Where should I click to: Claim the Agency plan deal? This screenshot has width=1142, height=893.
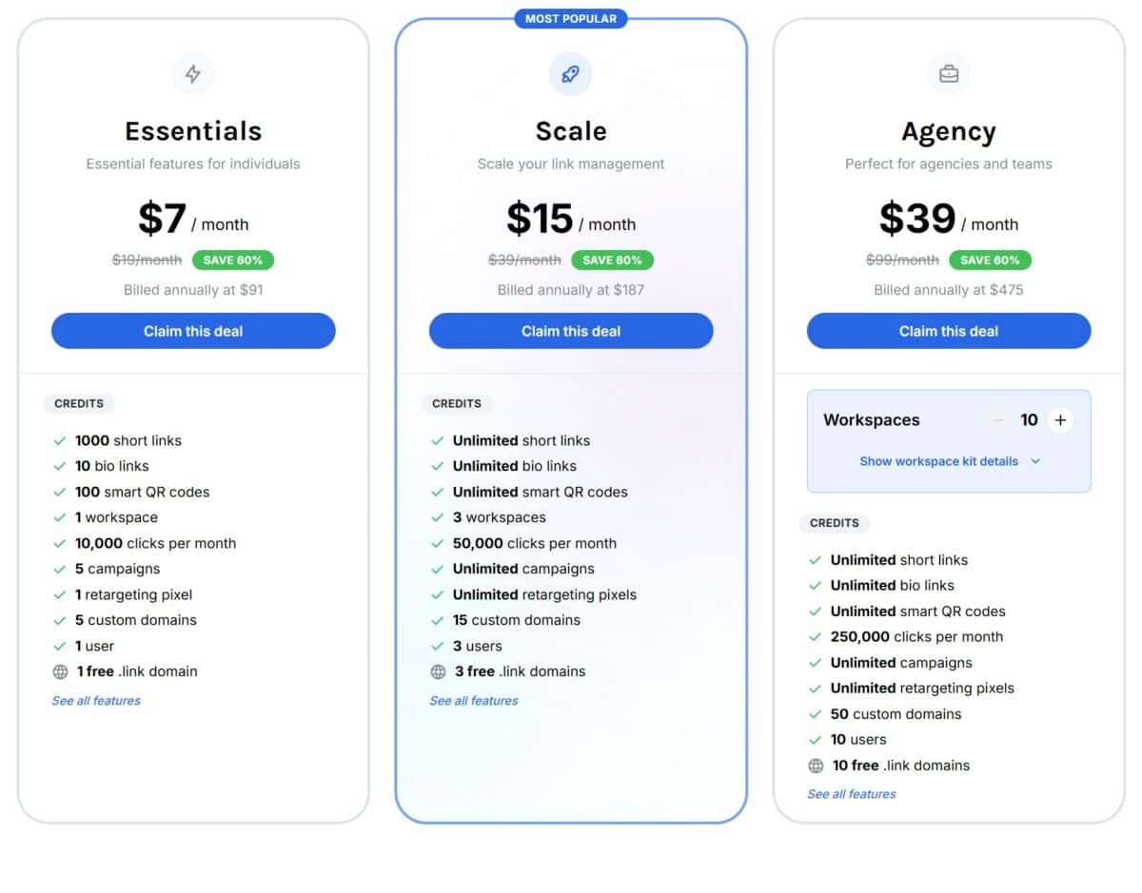(x=949, y=331)
